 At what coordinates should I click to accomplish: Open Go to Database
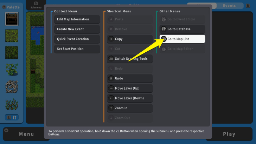click(x=183, y=29)
